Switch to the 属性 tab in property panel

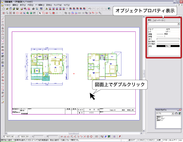tap(150, 20)
